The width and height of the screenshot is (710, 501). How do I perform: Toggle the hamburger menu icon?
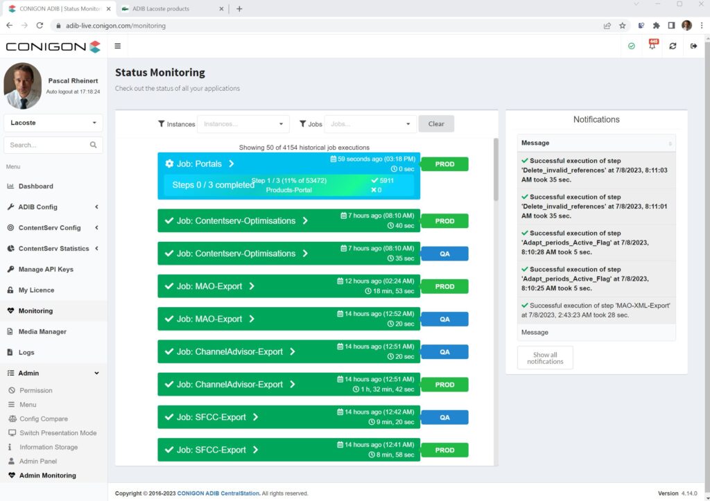tap(118, 46)
